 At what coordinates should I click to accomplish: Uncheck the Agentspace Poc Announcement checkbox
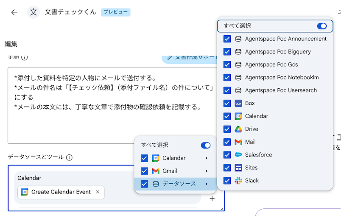(227, 39)
